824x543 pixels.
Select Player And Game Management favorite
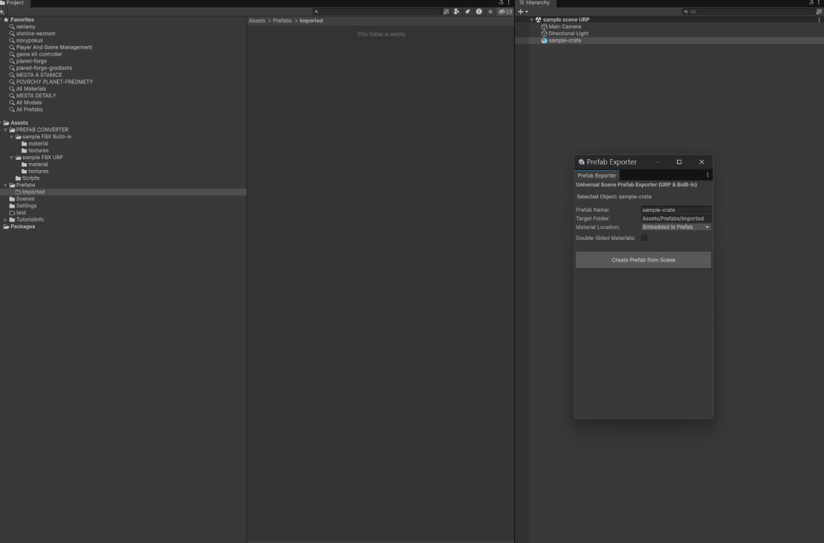click(54, 47)
